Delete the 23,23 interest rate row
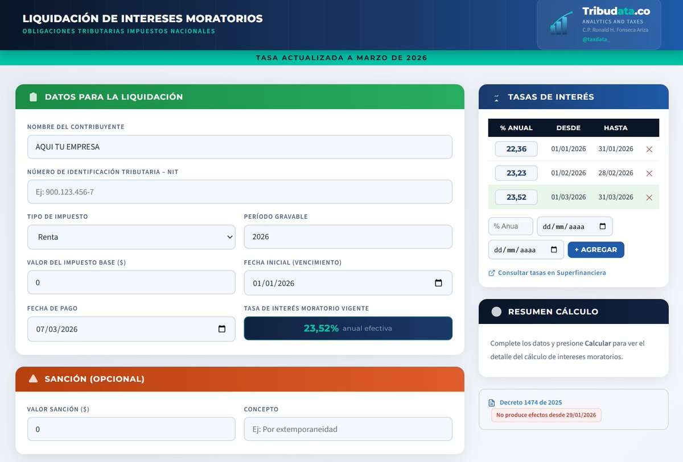Screen dimensions: 683x462 (649, 173)
